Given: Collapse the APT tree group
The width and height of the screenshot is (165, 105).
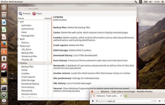Looking at the screenshot, I should click(x=18, y=22).
